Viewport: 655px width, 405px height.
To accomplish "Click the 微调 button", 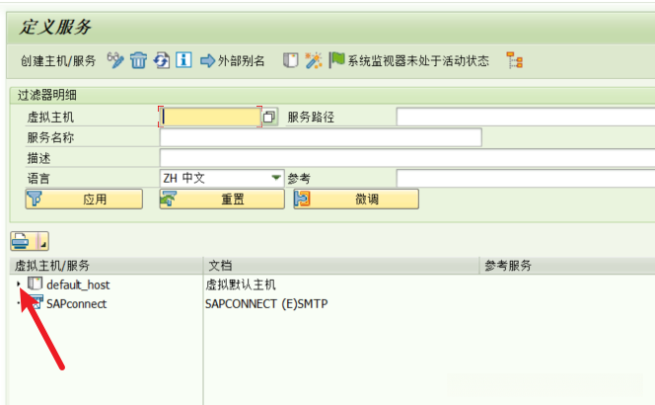I will tap(356, 200).
